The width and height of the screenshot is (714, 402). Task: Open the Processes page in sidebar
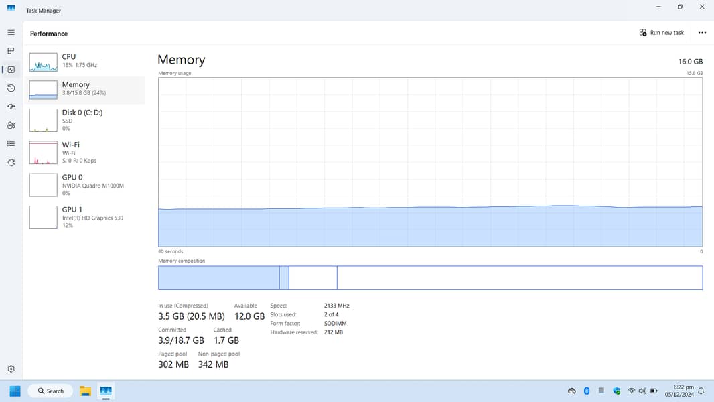11,51
